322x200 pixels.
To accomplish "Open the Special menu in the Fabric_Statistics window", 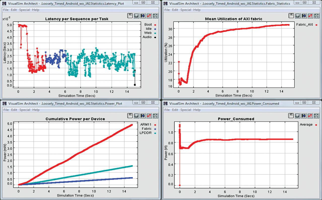I will point(186,10).
